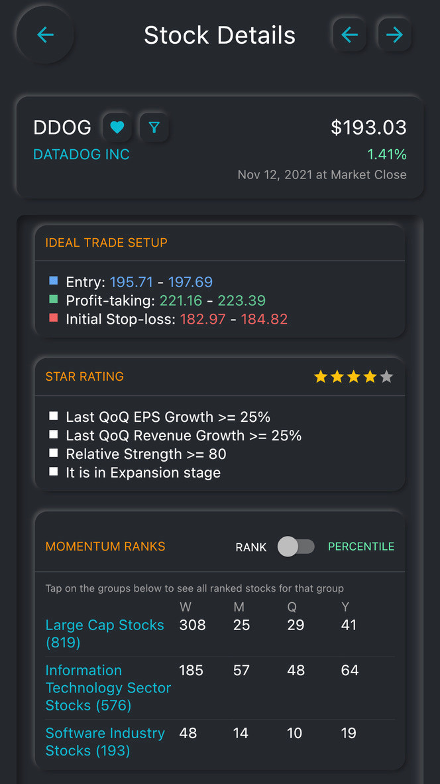440x784 pixels.
Task: Open Software Industry Stocks (193) group
Action: (105, 742)
